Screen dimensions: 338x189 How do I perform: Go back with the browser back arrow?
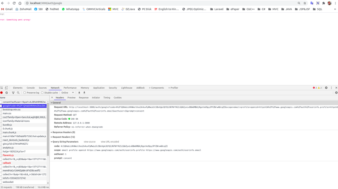(x=2, y=3)
